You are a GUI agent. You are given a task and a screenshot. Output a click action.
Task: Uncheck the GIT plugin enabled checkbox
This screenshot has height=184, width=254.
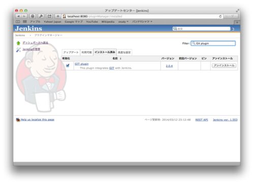coord(68,65)
